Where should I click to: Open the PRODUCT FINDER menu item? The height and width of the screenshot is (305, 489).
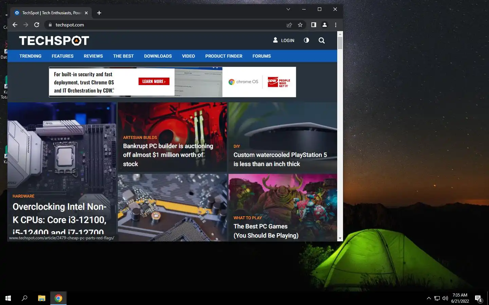pyautogui.click(x=224, y=56)
